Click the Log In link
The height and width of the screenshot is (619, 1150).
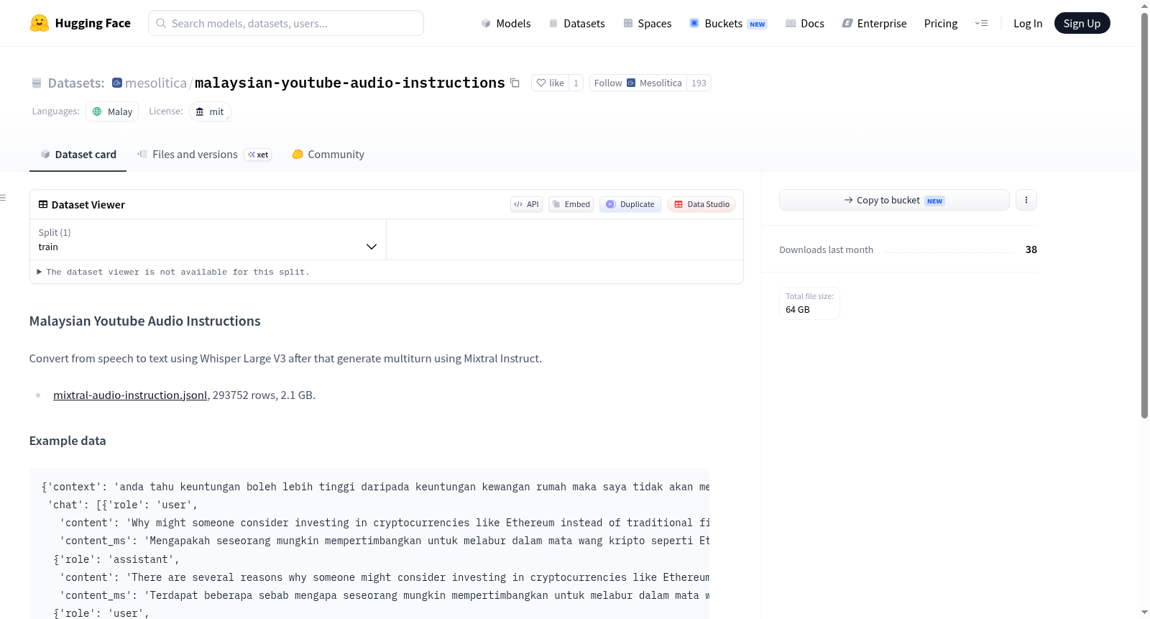[x=1028, y=24]
